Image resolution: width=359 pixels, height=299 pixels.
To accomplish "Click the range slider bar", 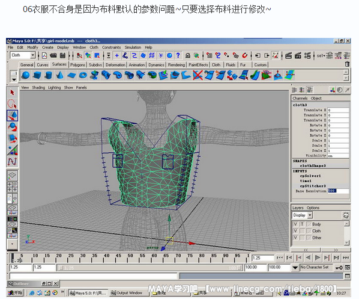I will [x=149, y=268].
